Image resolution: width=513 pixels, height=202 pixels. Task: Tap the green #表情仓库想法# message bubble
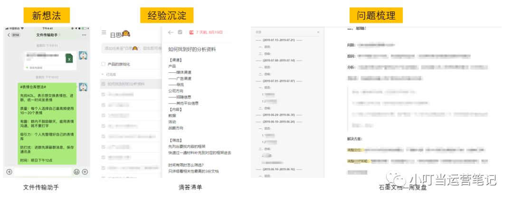click(47, 123)
